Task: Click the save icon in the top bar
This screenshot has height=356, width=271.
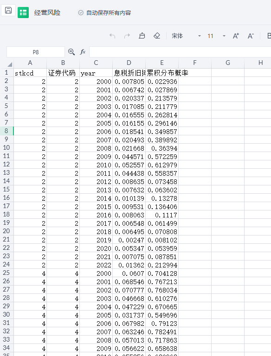Action: coord(8,11)
